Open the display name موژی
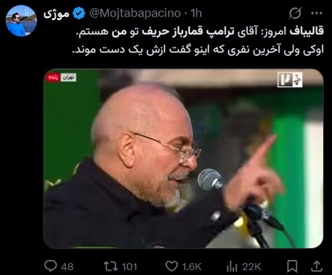The image size is (332, 275). click(x=57, y=14)
